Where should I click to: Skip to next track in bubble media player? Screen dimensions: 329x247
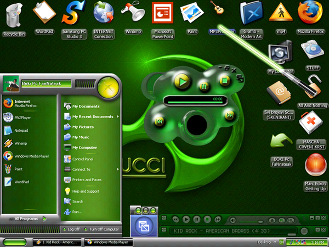[x=230, y=115]
